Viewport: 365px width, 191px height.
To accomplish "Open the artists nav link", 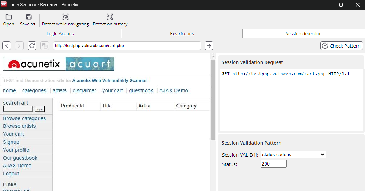I will click(x=59, y=91).
